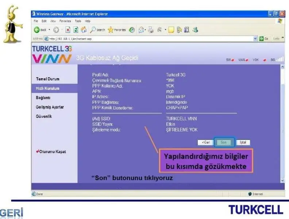Expand the Back button history dropdown arrow
The height and width of the screenshot is (219, 289).
(x=49, y=30)
